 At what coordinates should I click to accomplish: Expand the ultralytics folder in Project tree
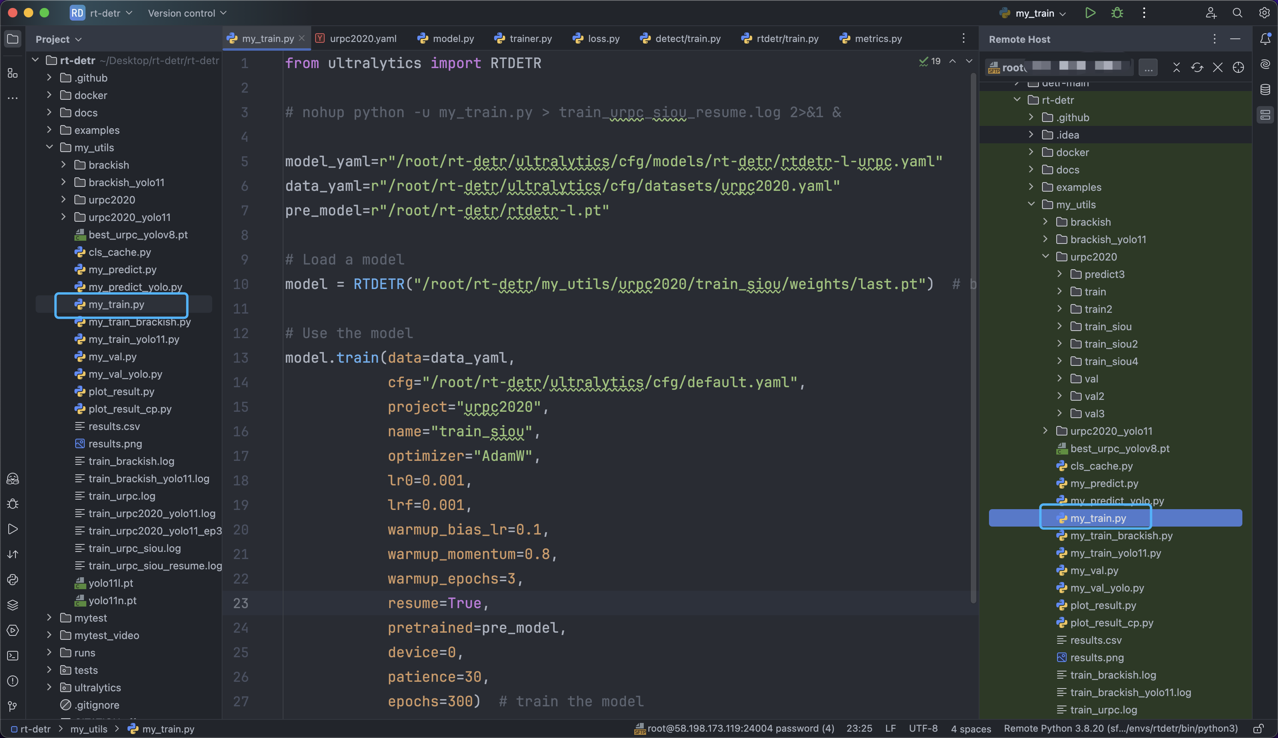[49, 687]
